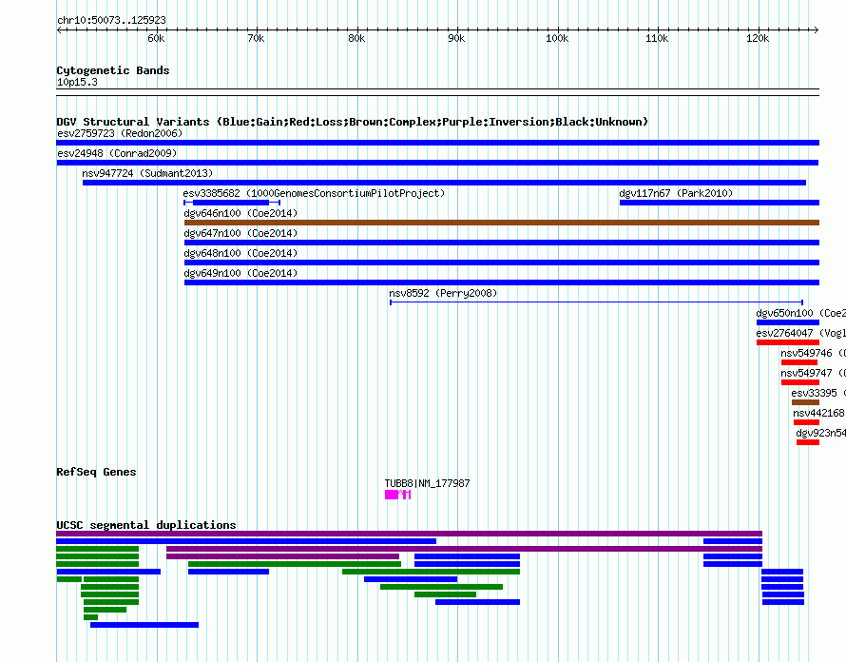Click the red esv2764047 loss bar

pyautogui.click(x=788, y=342)
